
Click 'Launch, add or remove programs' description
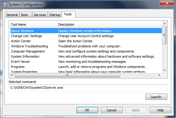click(x=102, y=67)
